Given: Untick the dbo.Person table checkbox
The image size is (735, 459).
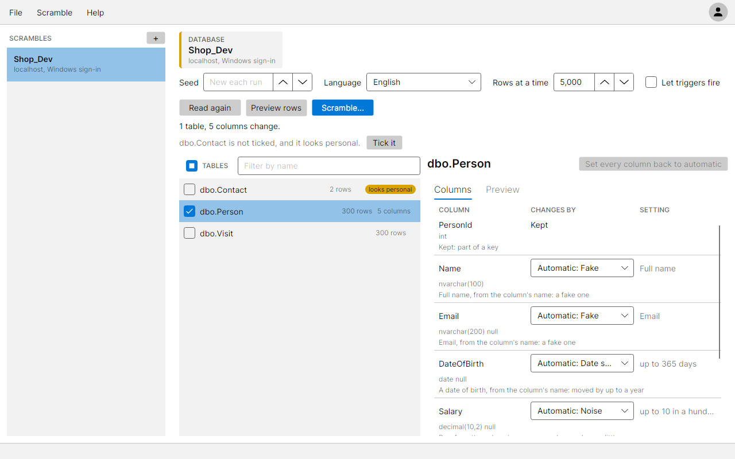Looking at the screenshot, I should click(189, 211).
